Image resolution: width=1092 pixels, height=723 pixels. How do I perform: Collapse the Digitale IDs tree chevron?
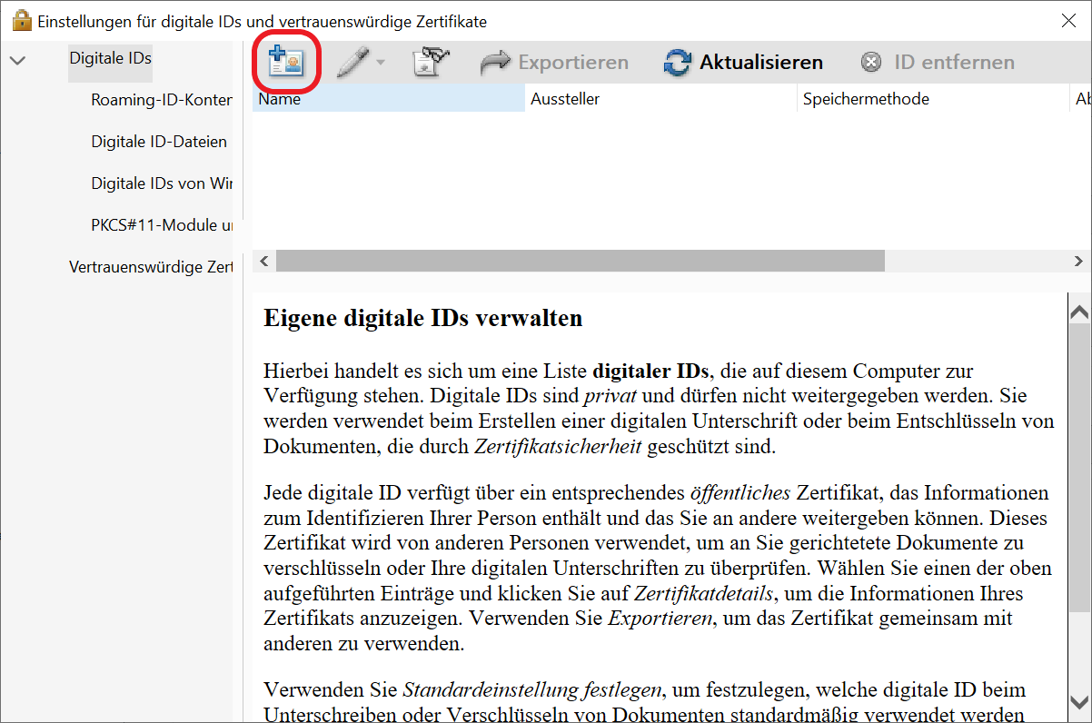click(16, 60)
